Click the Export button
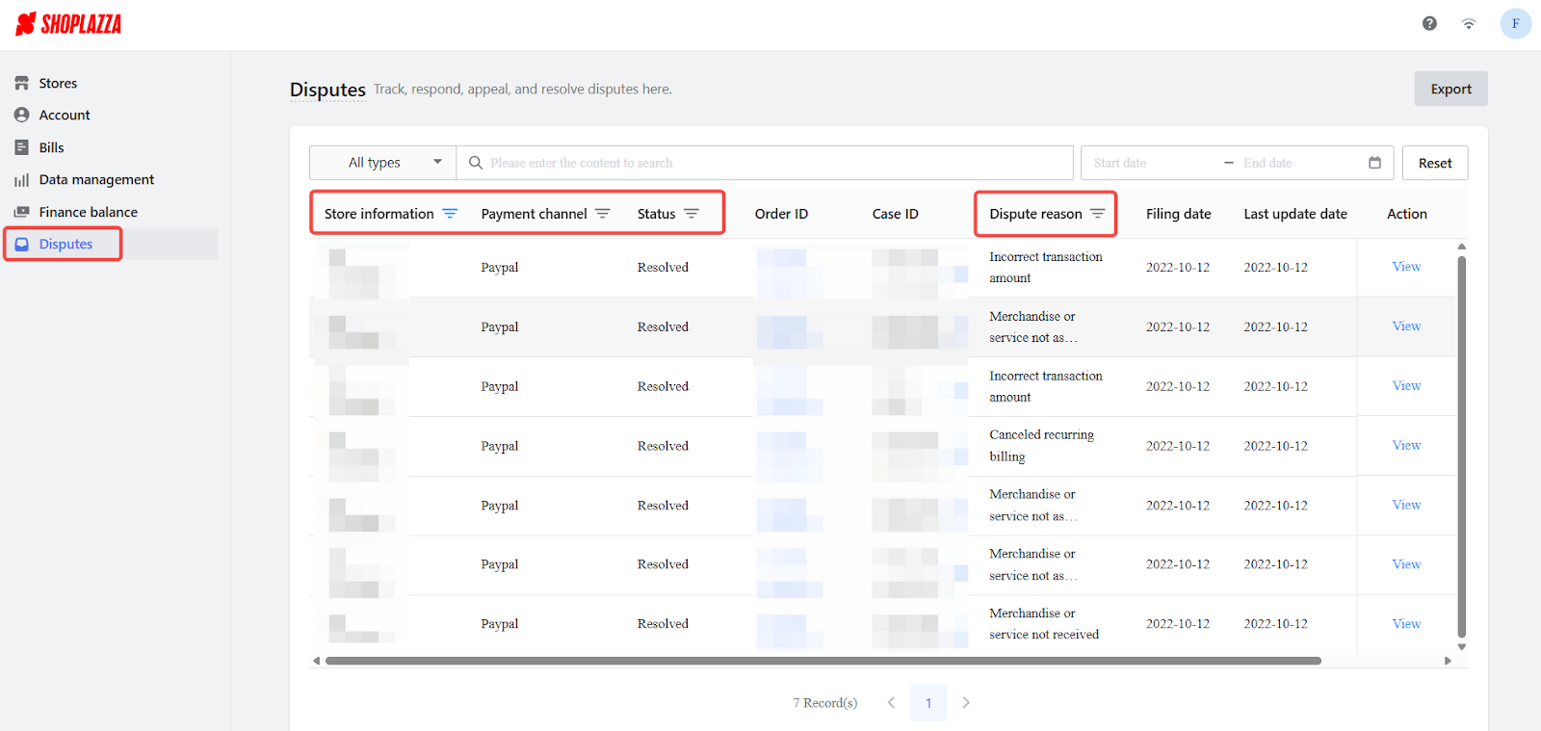This screenshot has height=731, width=1541. tap(1450, 89)
